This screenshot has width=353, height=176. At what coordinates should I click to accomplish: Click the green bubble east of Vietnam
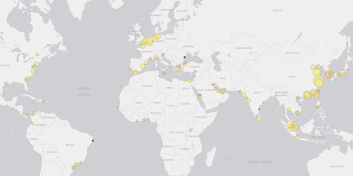click(297, 113)
